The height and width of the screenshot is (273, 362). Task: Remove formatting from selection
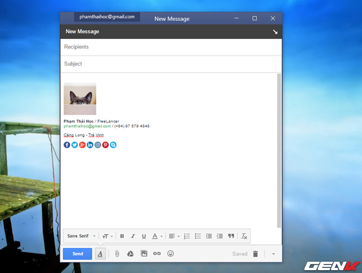click(244, 236)
